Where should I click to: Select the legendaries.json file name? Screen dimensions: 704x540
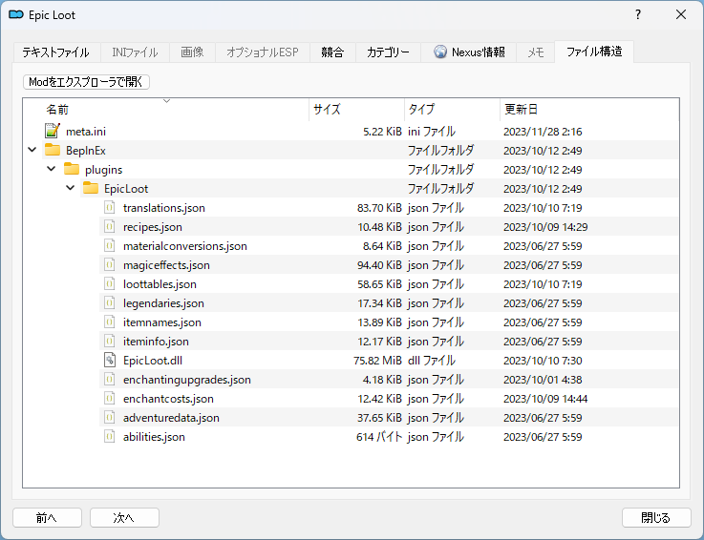pos(163,303)
